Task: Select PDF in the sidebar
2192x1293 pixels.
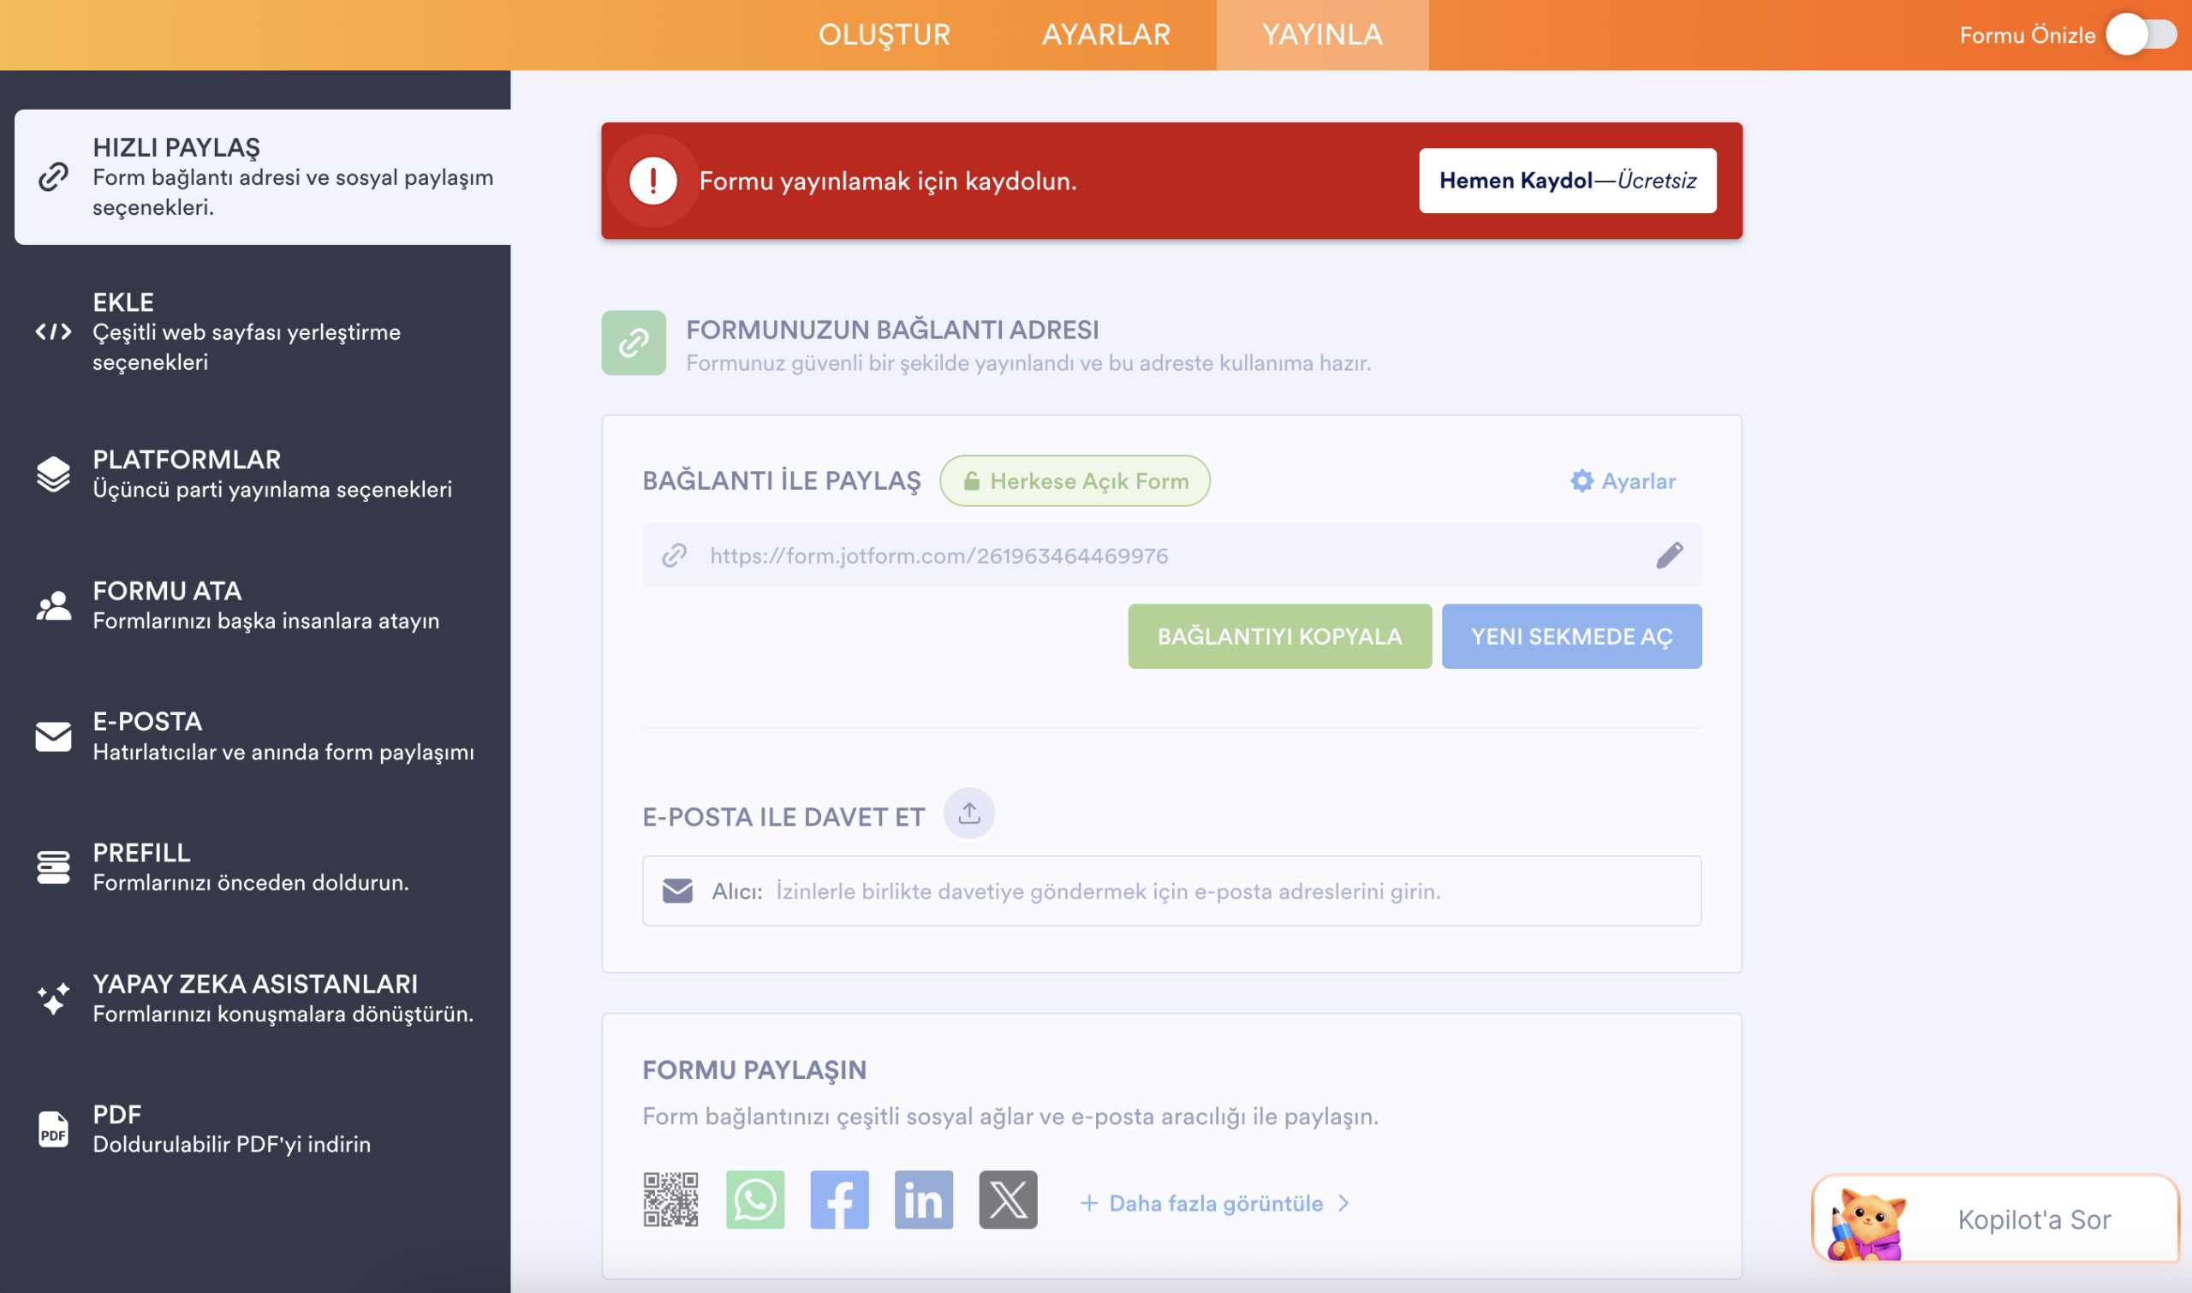Action: (262, 1129)
